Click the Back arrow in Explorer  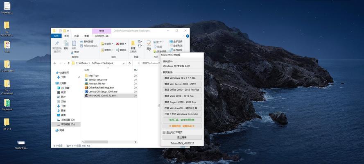[54, 63]
